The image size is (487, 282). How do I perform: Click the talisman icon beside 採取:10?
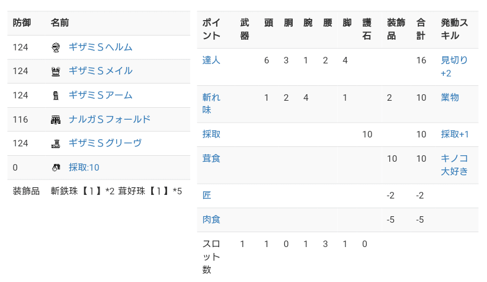click(x=56, y=168)
